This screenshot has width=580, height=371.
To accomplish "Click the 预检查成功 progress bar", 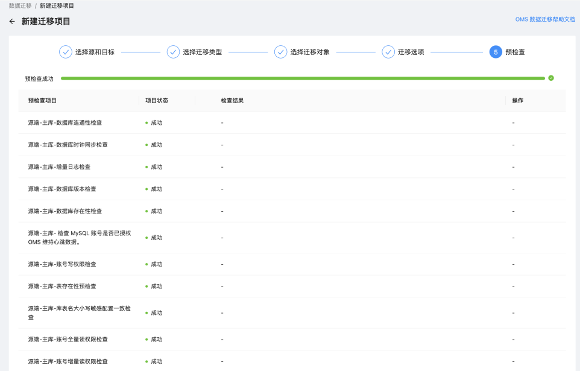I will [303, 78].
